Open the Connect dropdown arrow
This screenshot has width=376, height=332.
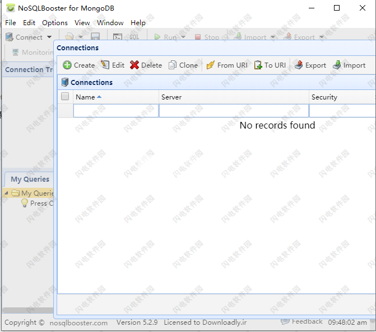click(49, 37)
